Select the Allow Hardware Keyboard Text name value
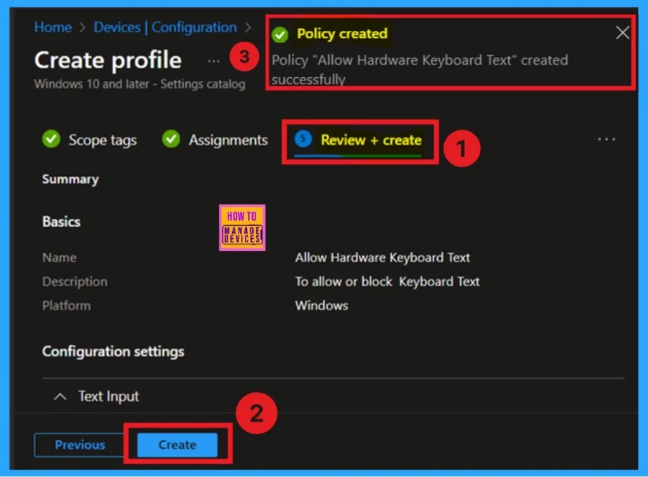 point(382,257)
